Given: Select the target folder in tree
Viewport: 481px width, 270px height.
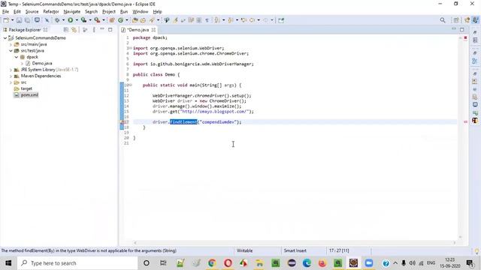Looking at the screenshot, I should 26,88.
